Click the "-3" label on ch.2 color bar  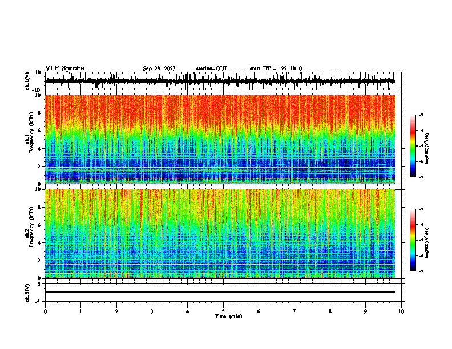421,209
